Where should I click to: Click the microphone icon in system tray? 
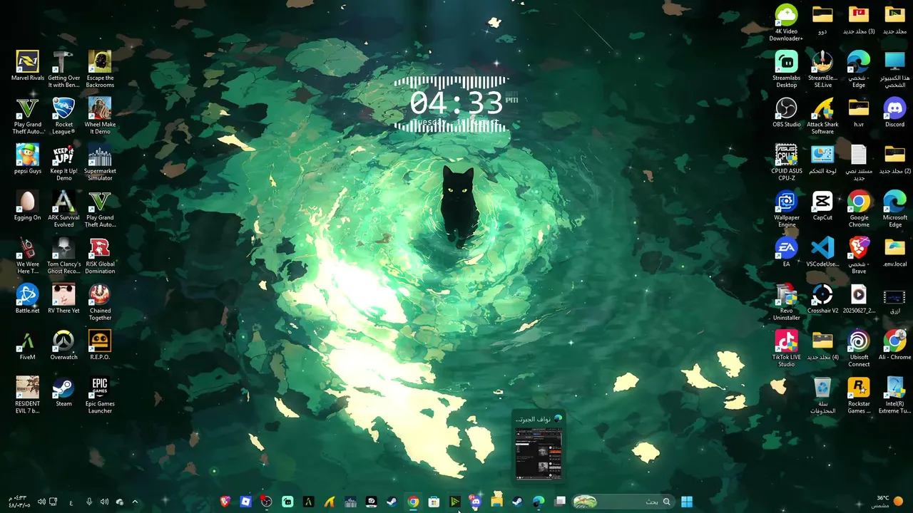89,502
